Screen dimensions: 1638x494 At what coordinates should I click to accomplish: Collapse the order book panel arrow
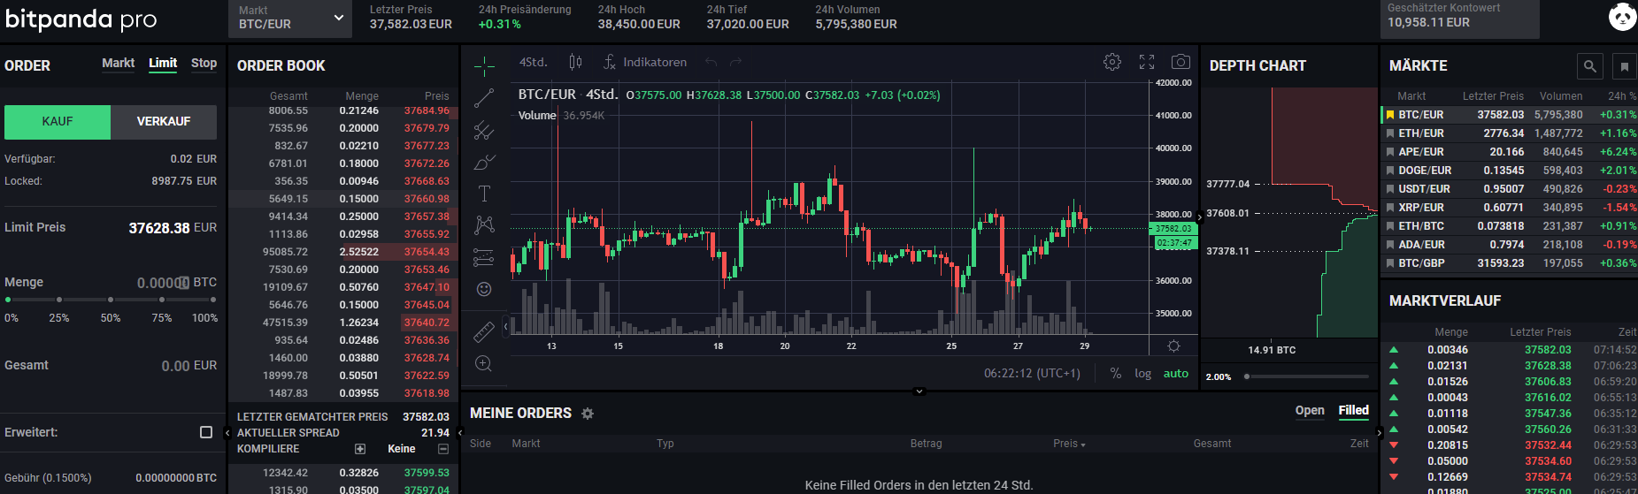click(x=458, y=433)
